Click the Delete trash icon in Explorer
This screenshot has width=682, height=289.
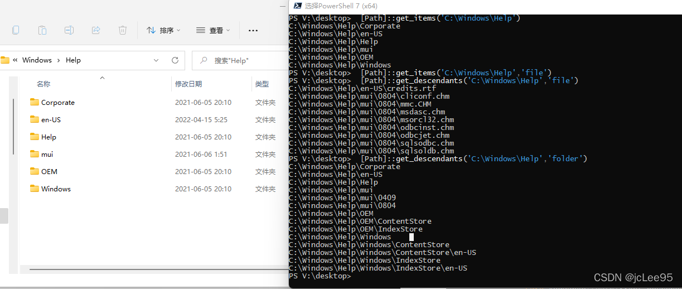123,30
